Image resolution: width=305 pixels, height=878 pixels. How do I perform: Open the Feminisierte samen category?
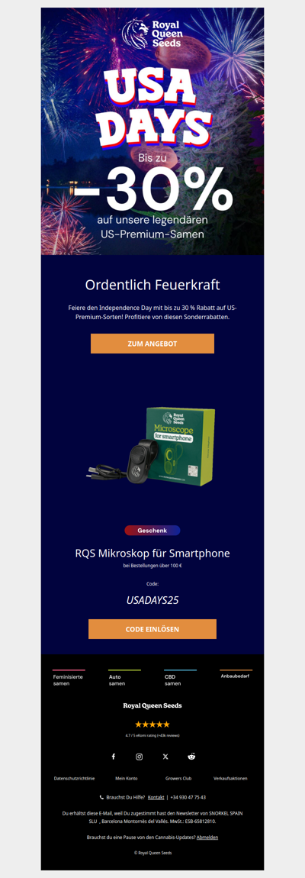[69, 679]
